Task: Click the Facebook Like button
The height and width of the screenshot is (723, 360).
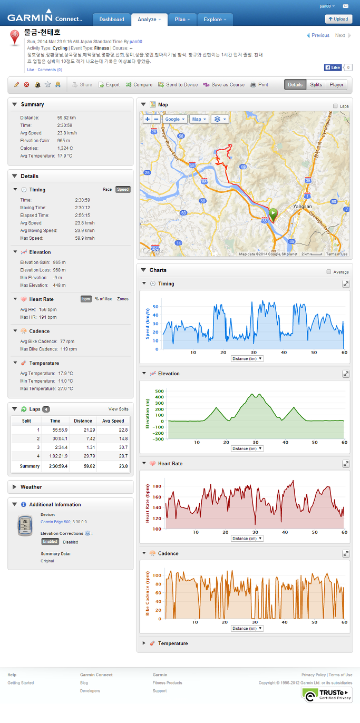Action: (333, 67)
